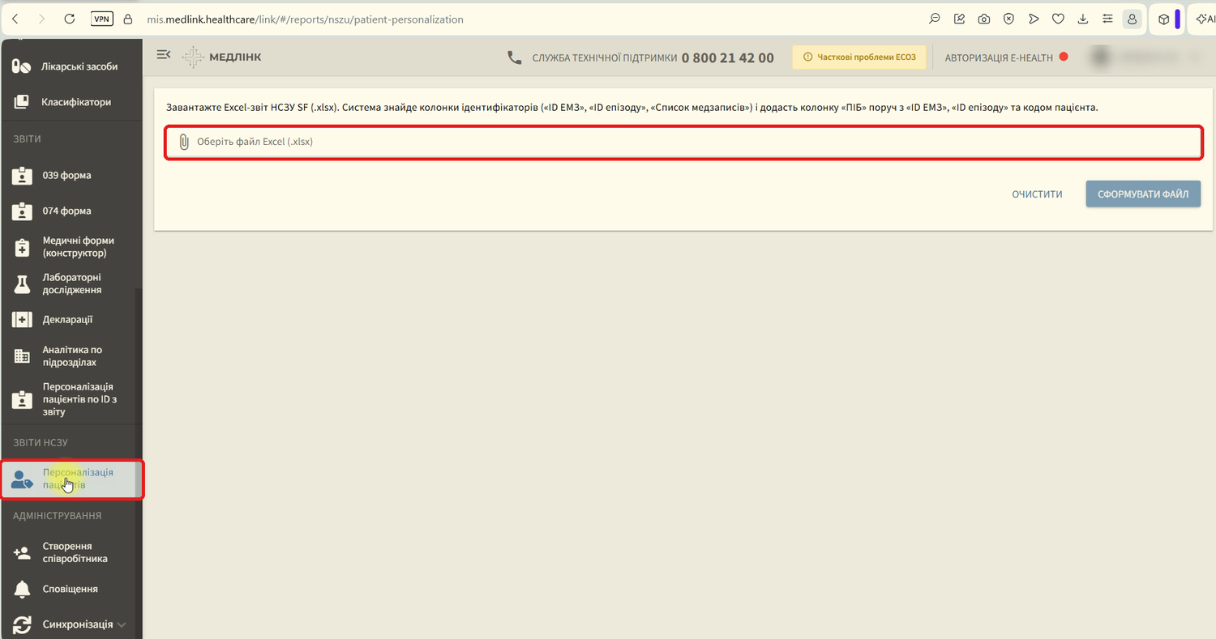
Task: Collapse the sidebar with the hamburger icon
Action: pos(163,54)
